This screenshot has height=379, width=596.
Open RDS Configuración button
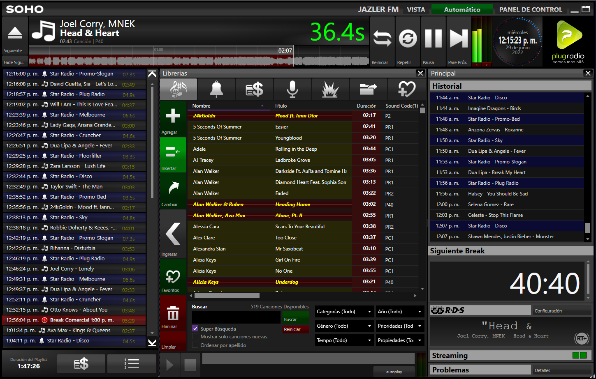pyautogui.click(x=561, y=311)
